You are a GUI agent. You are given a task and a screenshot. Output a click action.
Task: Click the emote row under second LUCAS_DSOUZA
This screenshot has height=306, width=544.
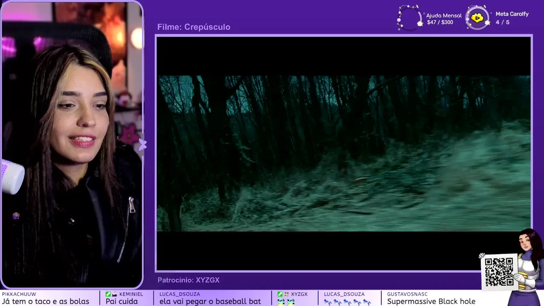347,302
